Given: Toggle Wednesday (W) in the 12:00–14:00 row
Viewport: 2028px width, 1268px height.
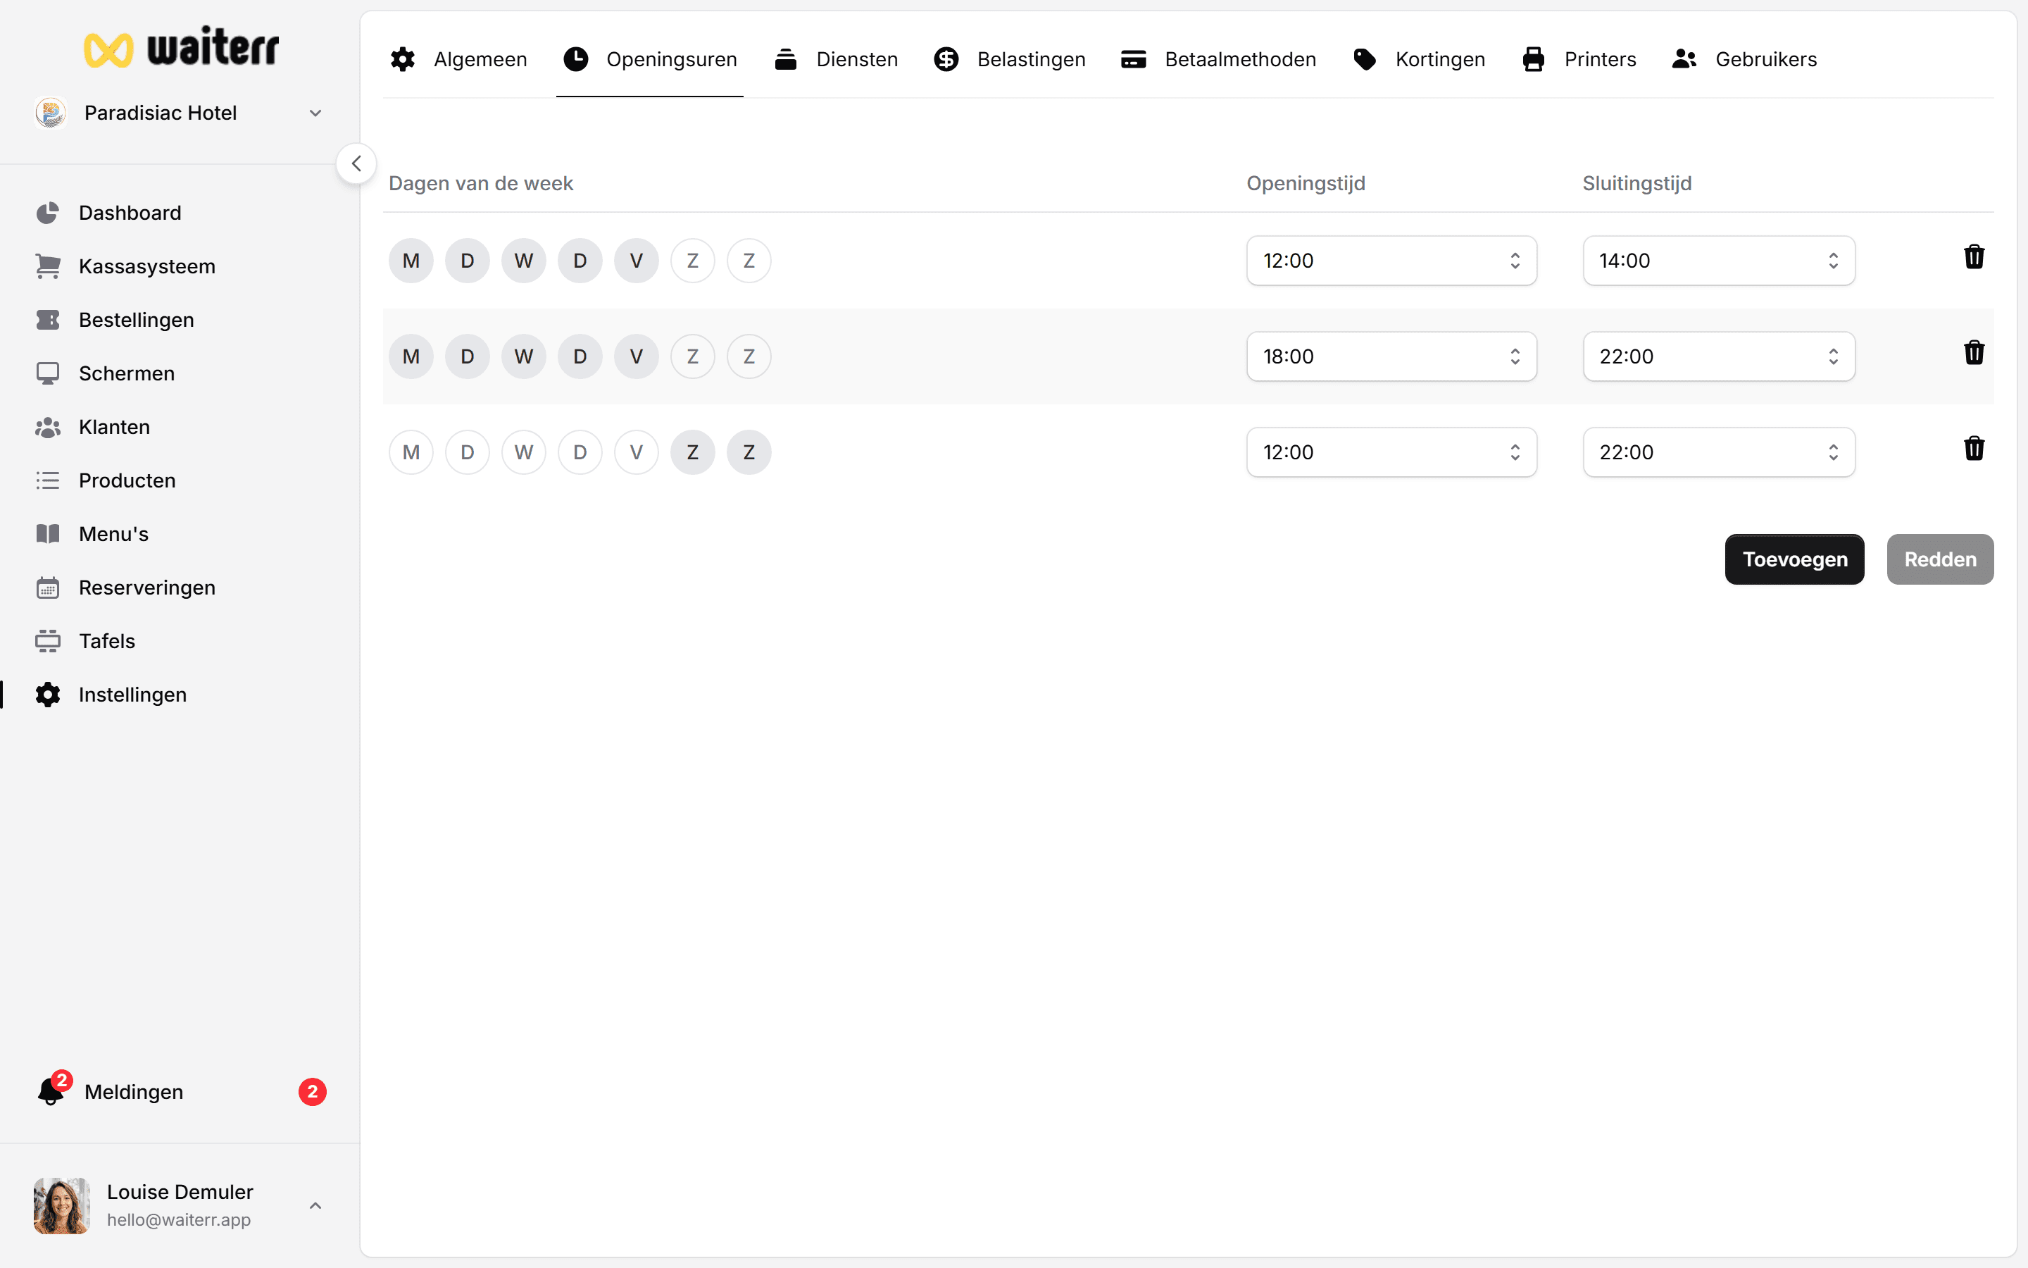Looking at the screenshot, I should [x=524, y=261].
